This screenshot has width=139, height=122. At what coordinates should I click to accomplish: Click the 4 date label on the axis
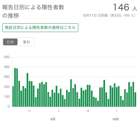(x=58, y=111)
